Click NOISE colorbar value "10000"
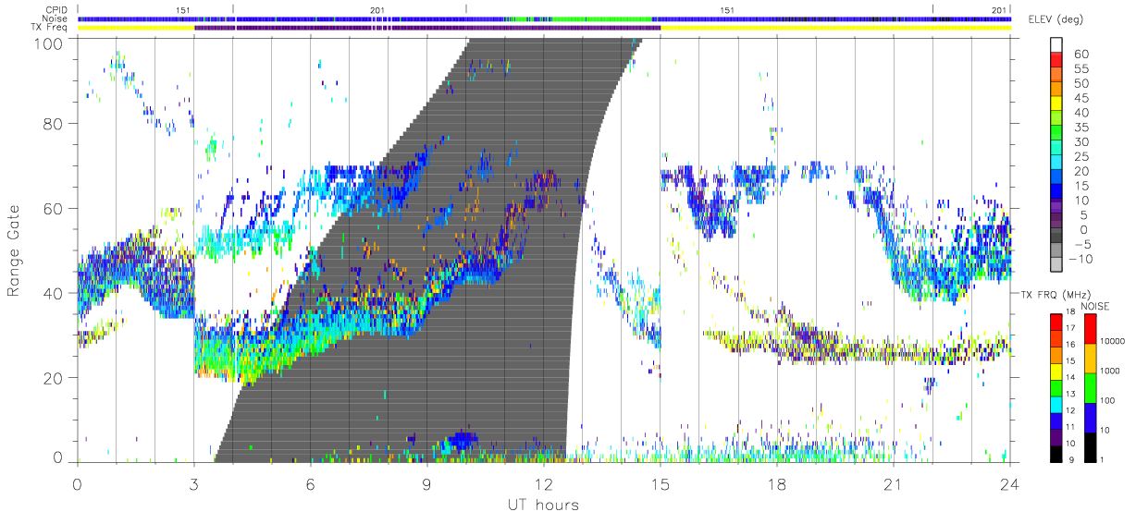This screenshot has width=1136, height=524. (x=1113, y=341)
